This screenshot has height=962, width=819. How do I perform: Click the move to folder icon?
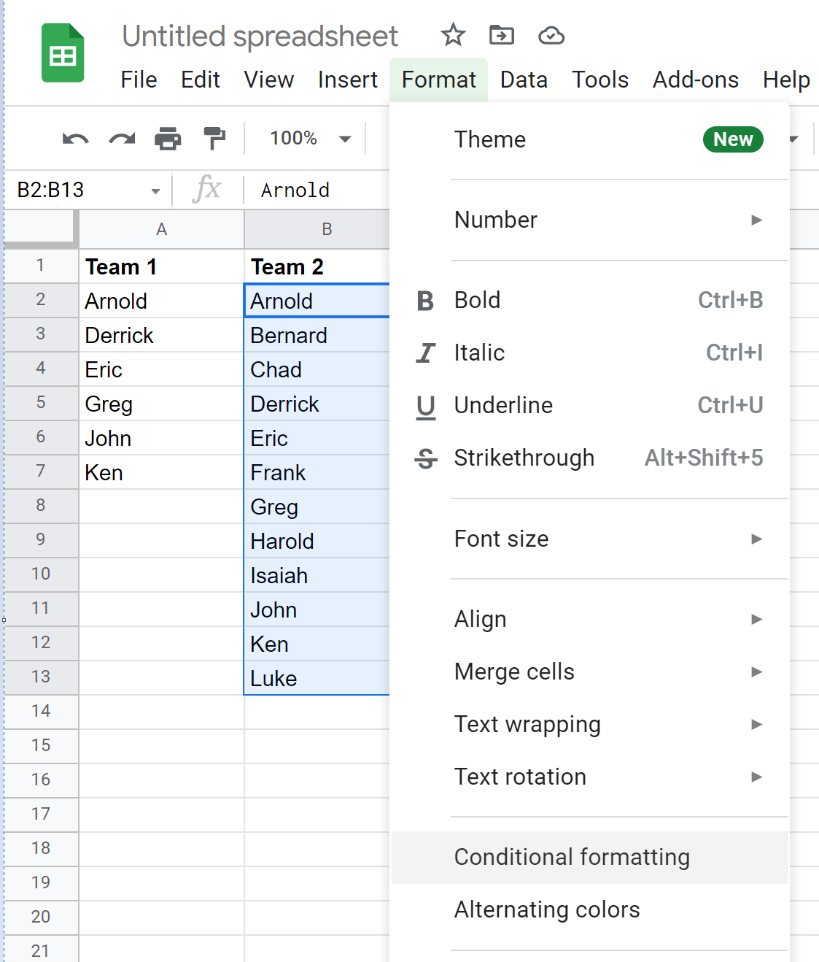(501, 35)
